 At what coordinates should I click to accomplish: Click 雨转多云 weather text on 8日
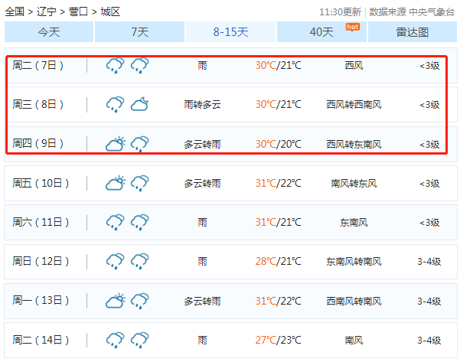[x=202, y=104]
